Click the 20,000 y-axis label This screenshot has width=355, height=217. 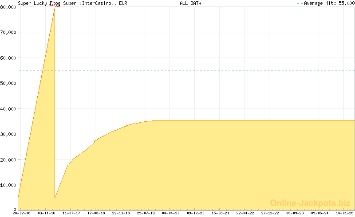[x=8, y=160]
